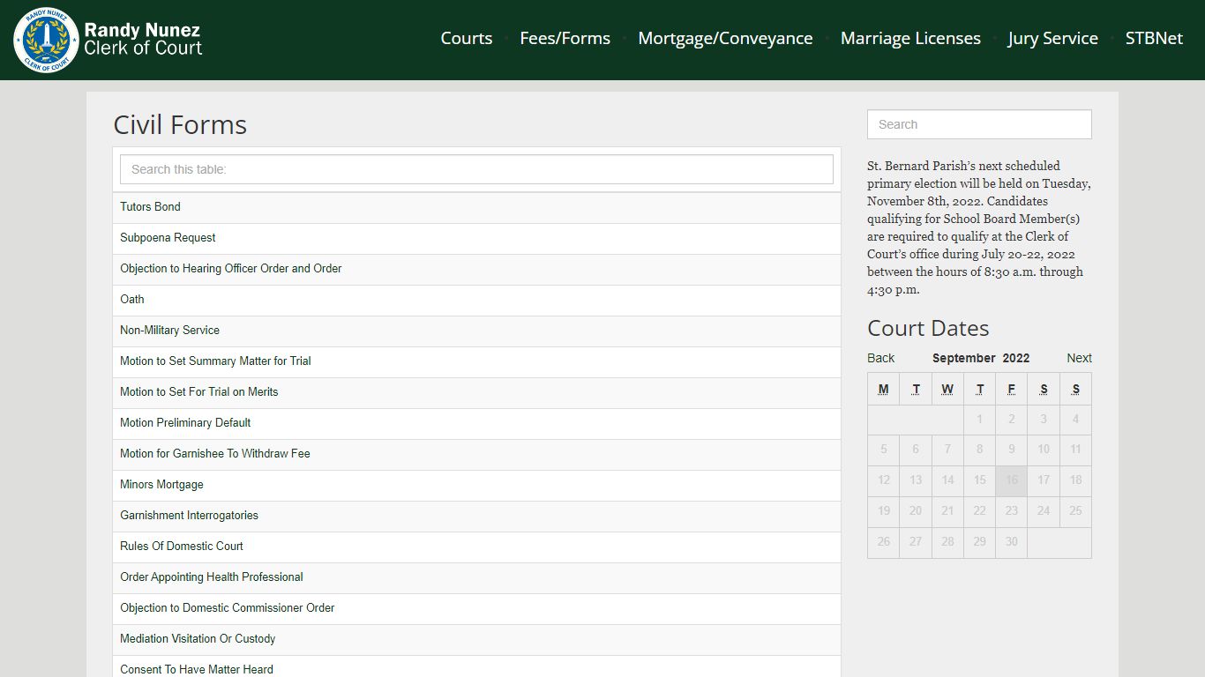Open Motion for Garnishee To Withdraw Fee

[215, 454]
